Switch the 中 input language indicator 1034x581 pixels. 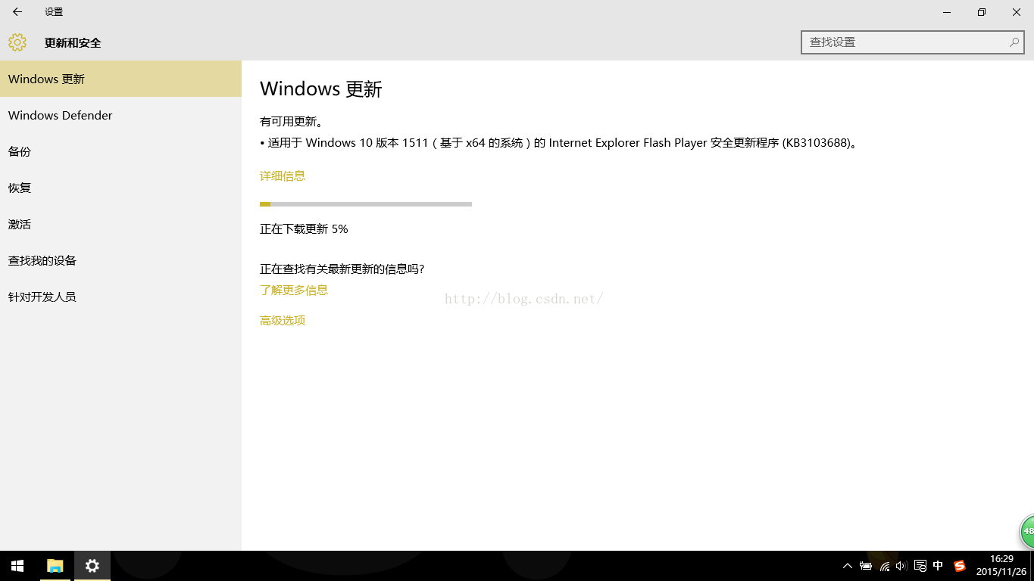pyautogui.click(x=939, y=566)
